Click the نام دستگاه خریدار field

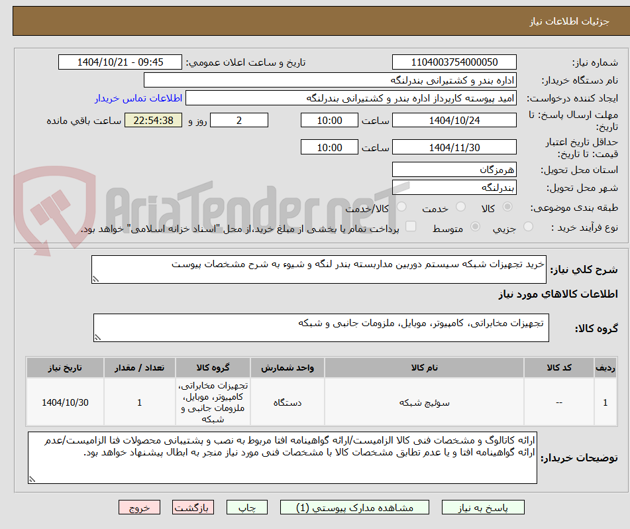pos(330,80)
